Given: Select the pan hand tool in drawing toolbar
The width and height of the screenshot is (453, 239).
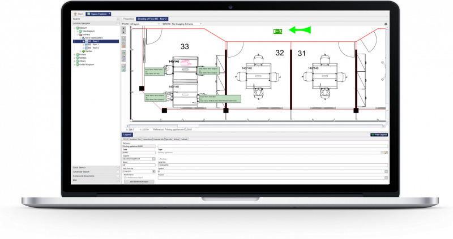Looking at the screenshot, I should point(123,46).
